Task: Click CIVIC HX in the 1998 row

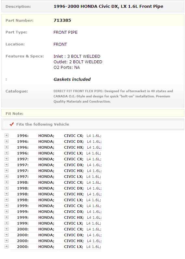Action: pyautogui.click(x=74, y=194)
